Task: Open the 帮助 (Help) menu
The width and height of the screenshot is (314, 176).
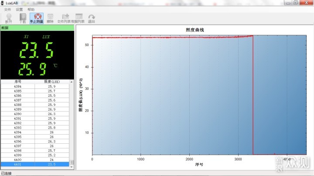Action: (31, 10)
